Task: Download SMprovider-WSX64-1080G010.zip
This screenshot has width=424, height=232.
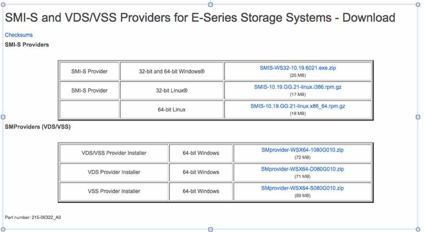Action: pyautogui.click(x=302, y=150)
